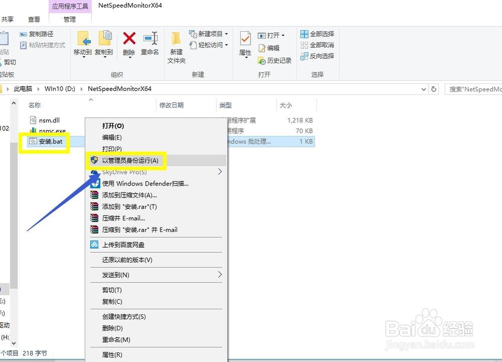Click the 1,218 KB size cell
502x362 pixels.
click(x=300, y=120)
